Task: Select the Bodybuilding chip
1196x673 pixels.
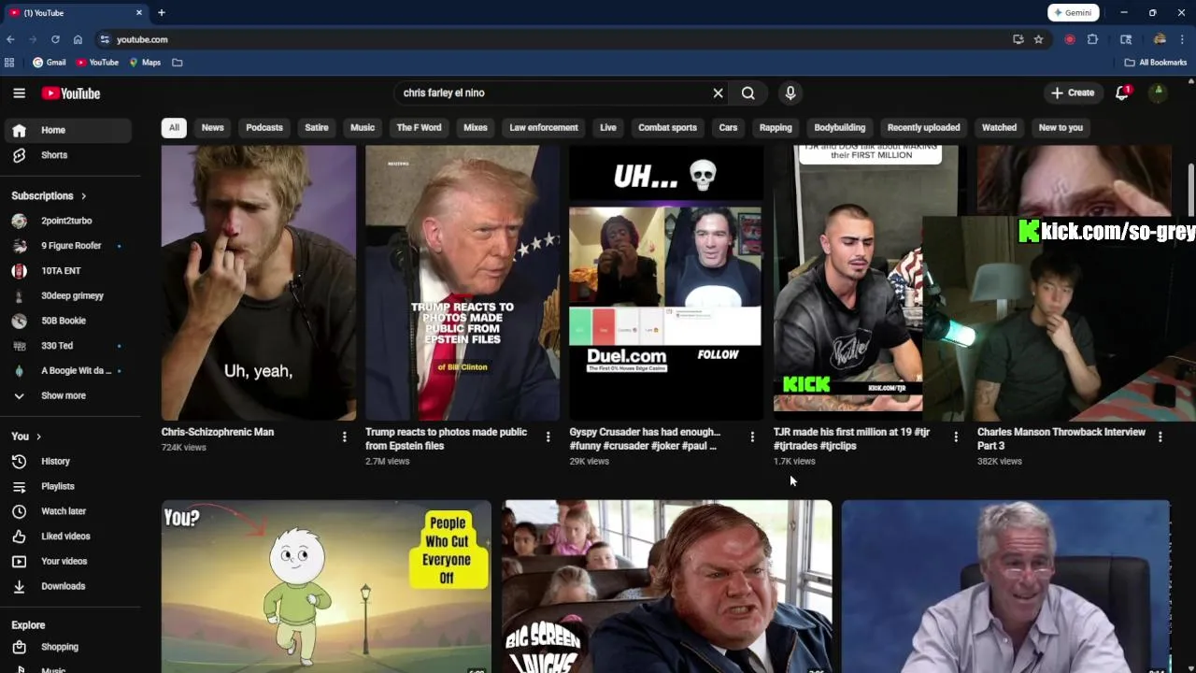Action: (x=840, y=127)
